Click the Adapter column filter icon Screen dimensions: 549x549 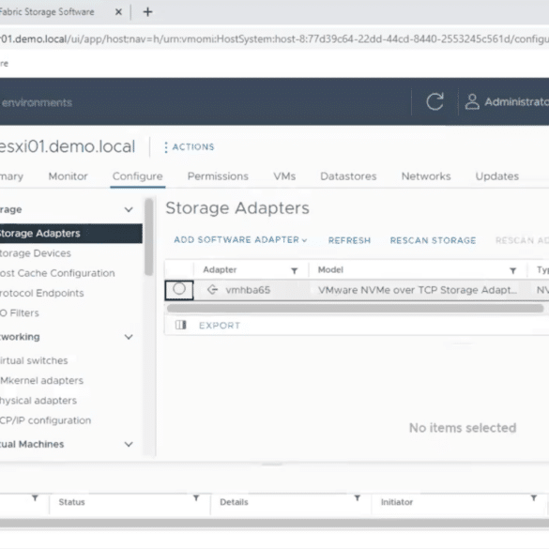pyautogui.click(x=295, y=270)
